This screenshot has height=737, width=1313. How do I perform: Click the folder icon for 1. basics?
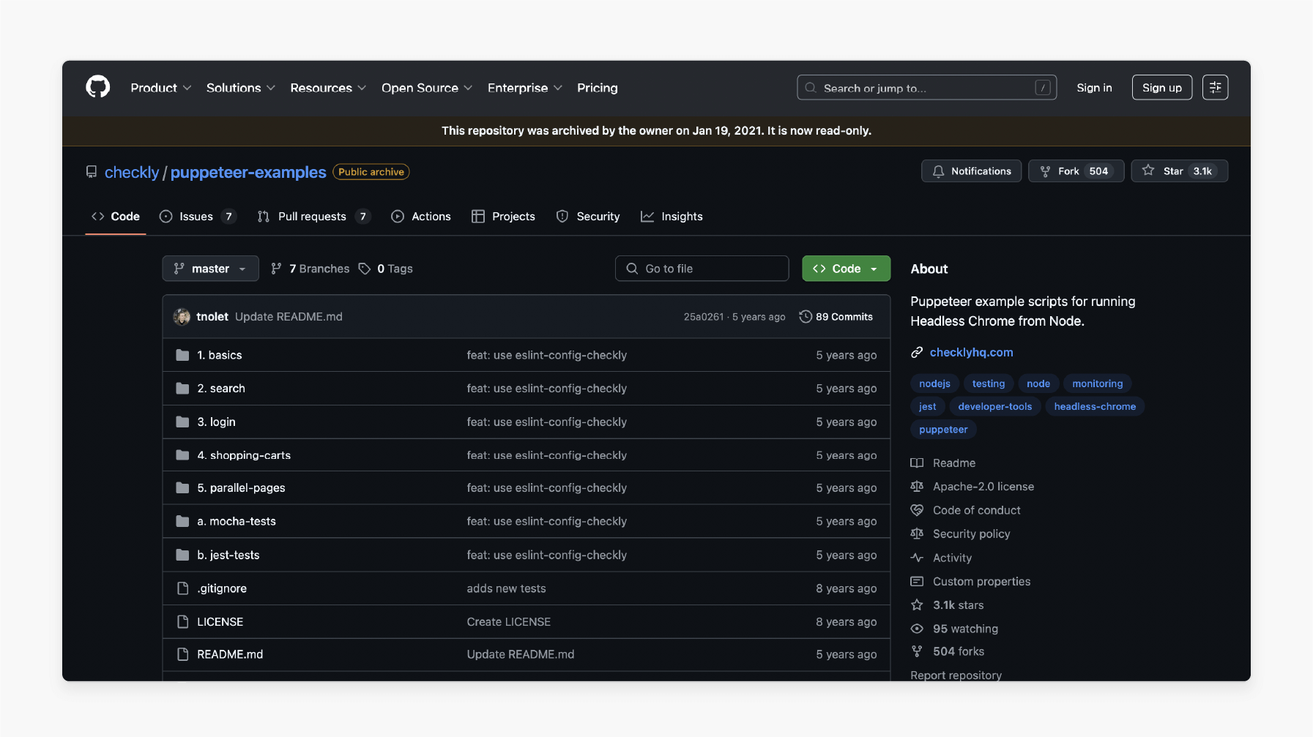pyautogui.click(x=182, y=355)
